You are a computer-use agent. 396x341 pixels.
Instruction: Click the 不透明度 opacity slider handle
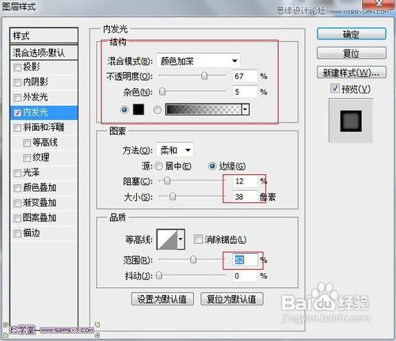204,76
